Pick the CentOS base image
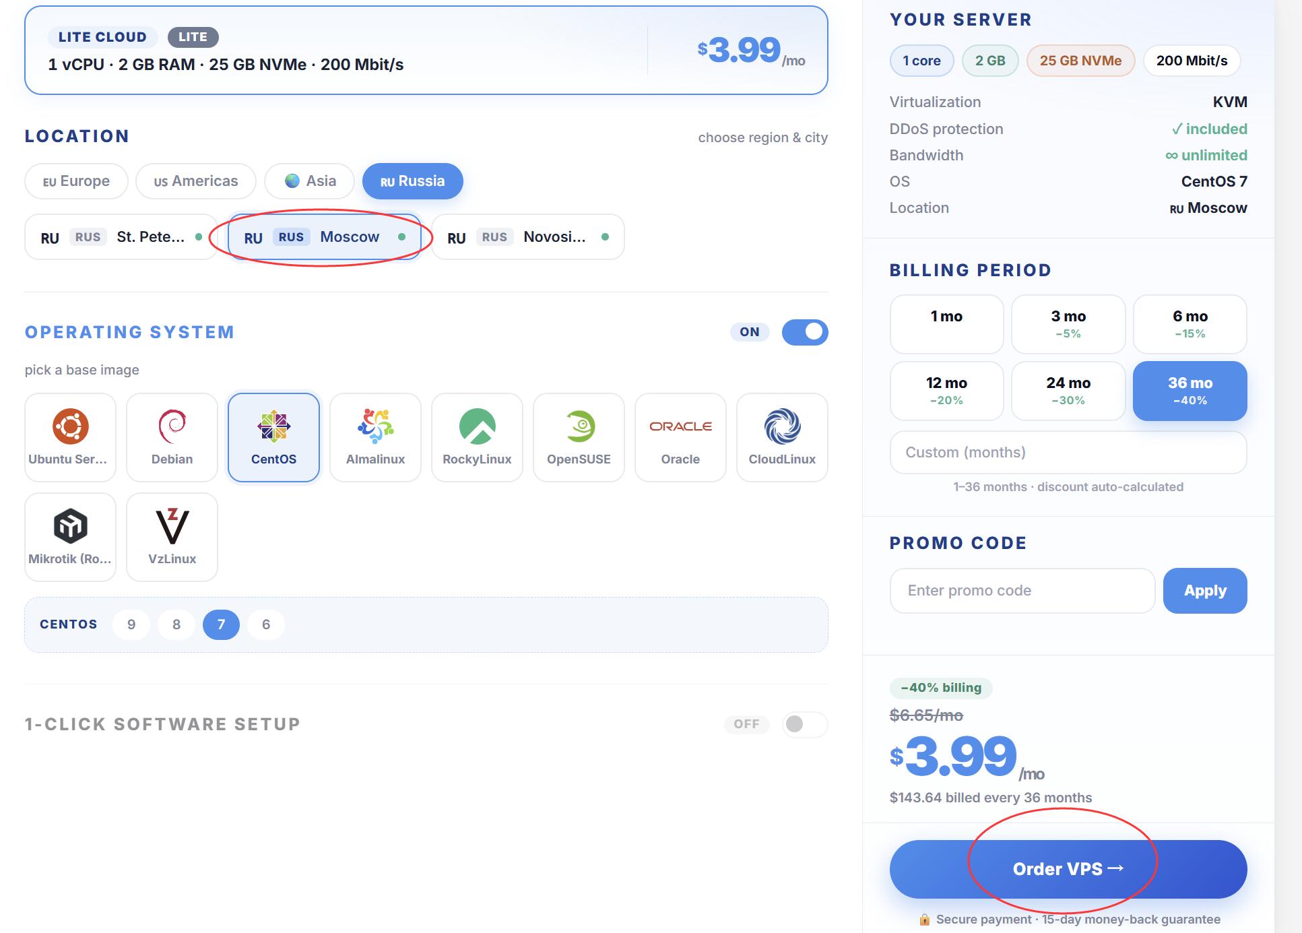 [x=273, y=437]
